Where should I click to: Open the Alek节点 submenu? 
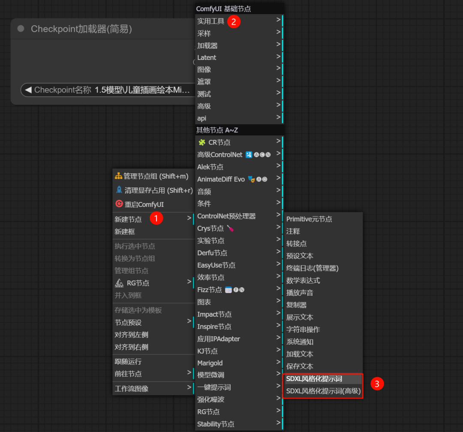[239, 167]
